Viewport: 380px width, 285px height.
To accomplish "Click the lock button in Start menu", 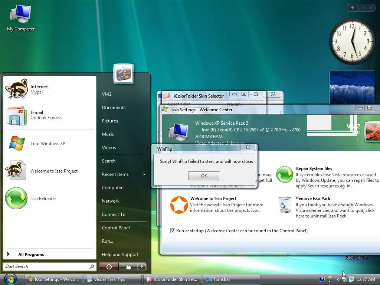I will tap(128, 267).
